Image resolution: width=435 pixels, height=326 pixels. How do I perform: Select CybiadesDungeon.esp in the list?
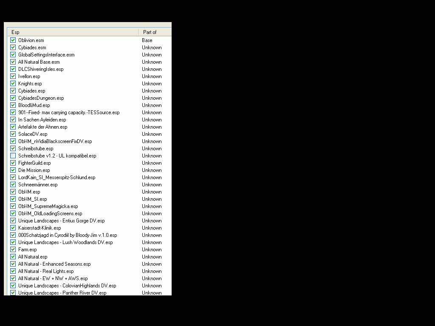41,98
